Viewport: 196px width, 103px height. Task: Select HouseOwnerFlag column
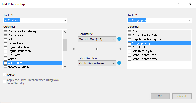point(33,67)
